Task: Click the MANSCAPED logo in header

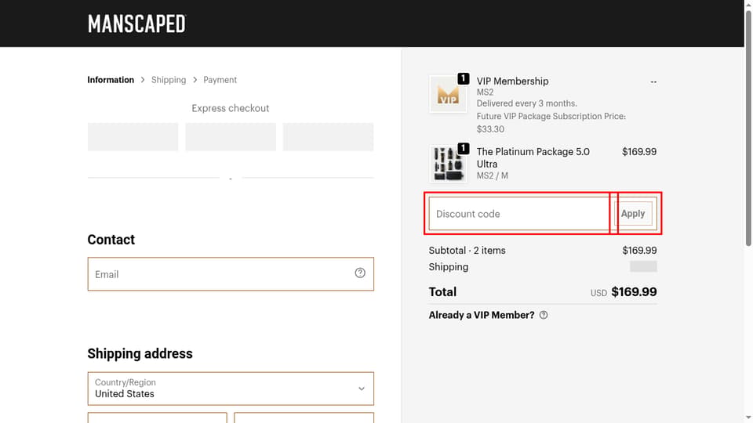Action: point(136,23)
